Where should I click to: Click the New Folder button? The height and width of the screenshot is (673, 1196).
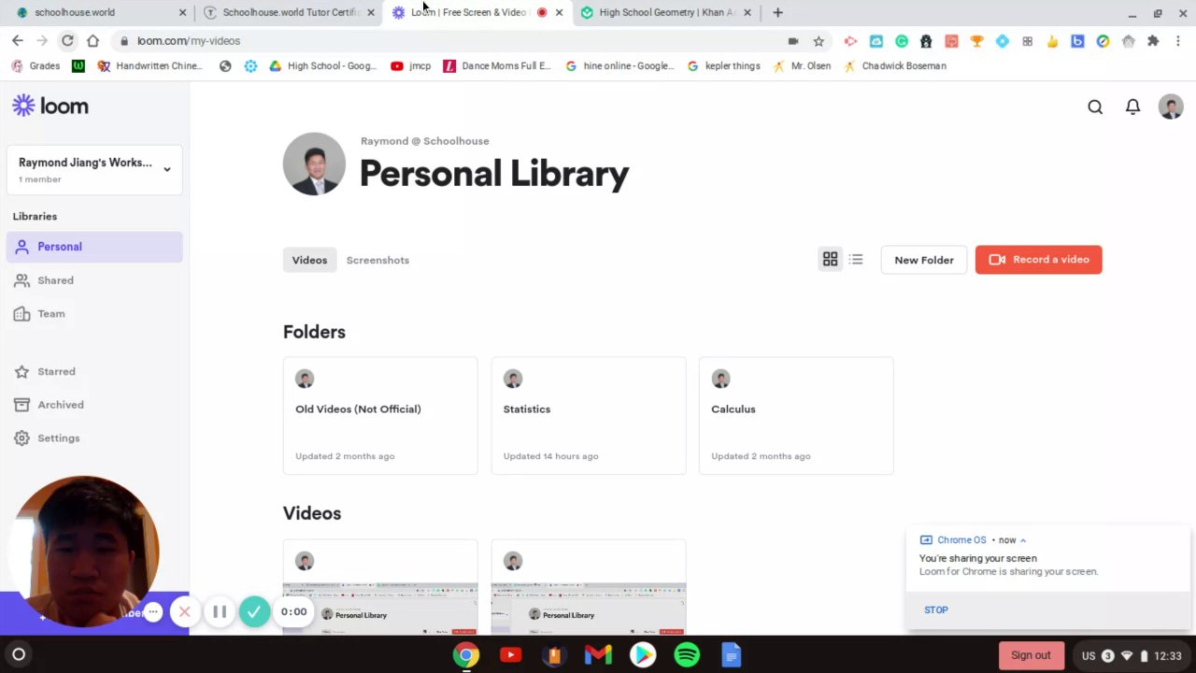[924, 260]
